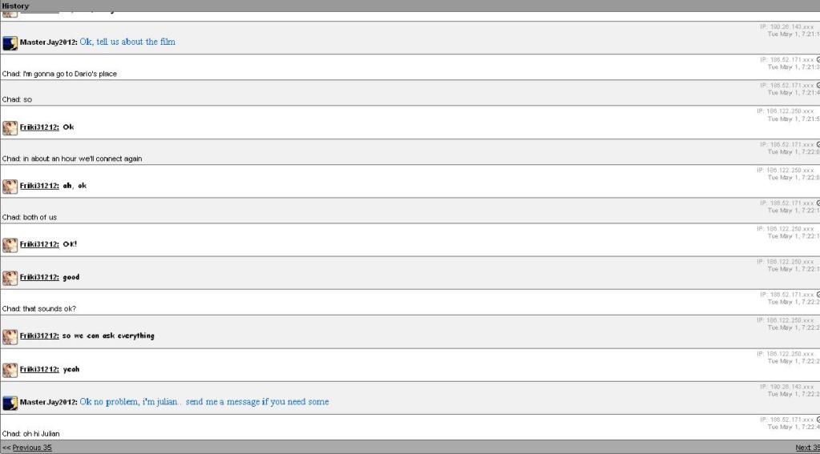Click the ban icon on "oh hi Julian" row

[818, 420]
